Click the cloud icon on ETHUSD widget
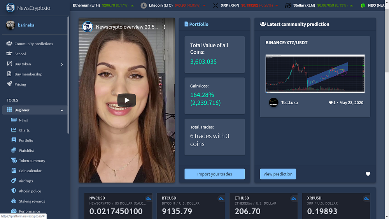This screenshot has height=219, width=389. pos(294,199)
